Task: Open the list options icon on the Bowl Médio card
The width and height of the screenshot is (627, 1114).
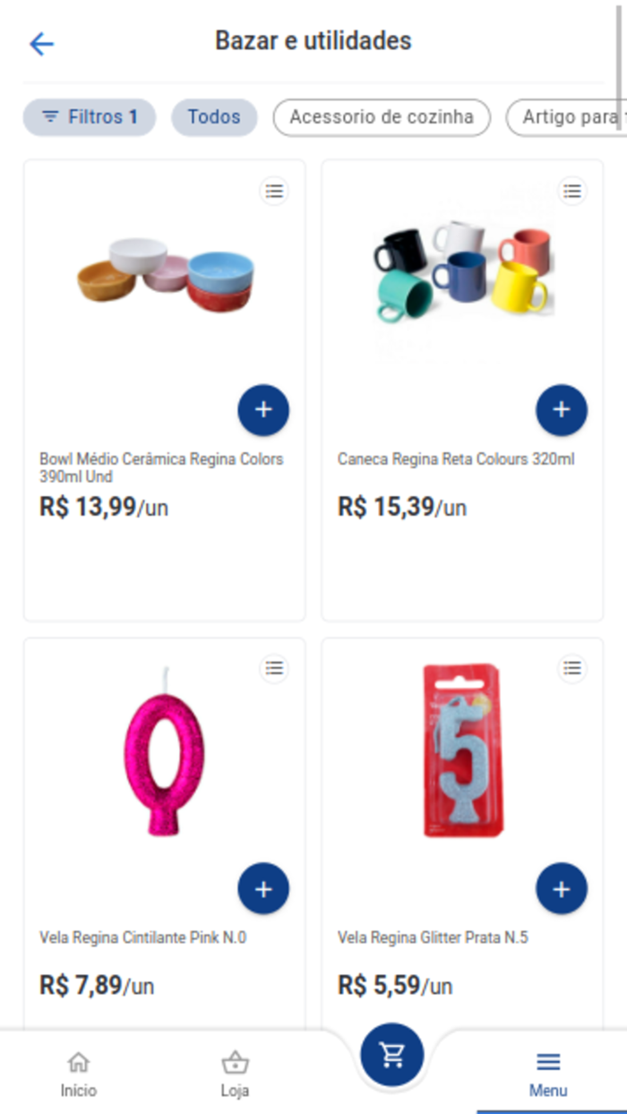Action: [x=274, y=191]
